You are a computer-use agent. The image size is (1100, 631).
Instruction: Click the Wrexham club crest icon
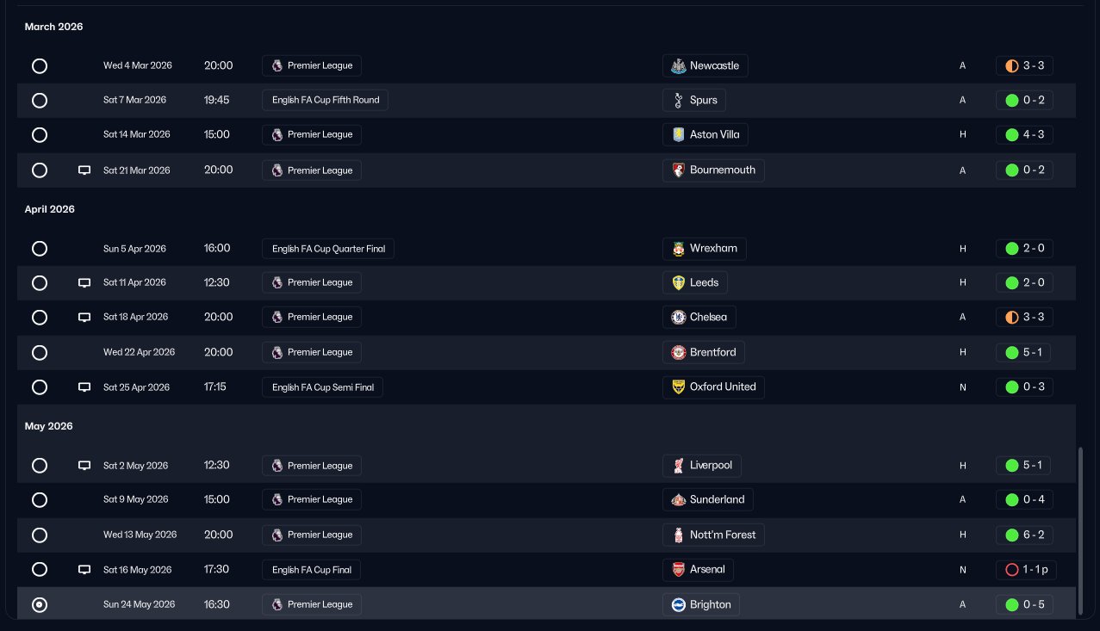678,249
